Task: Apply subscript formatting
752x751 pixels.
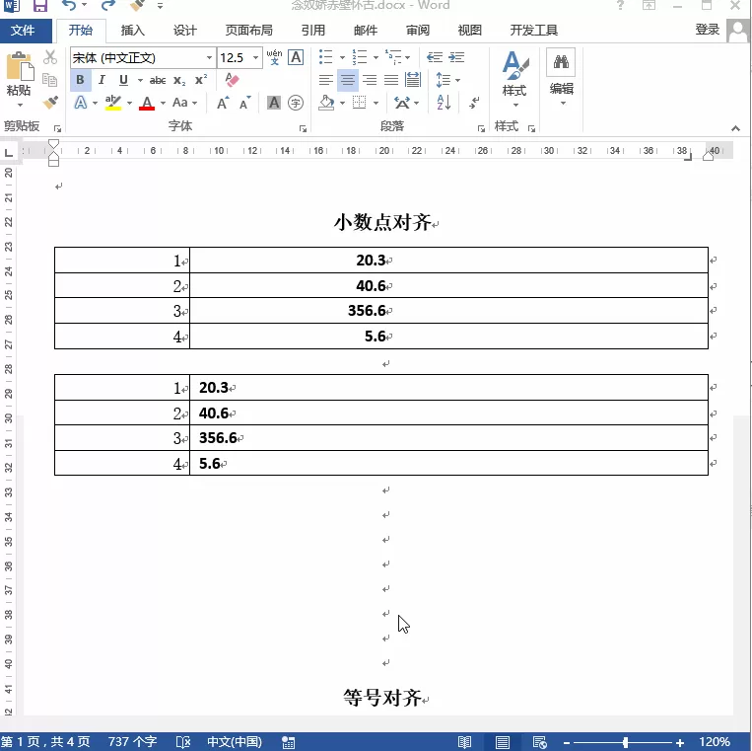Action: pos(179,81)
